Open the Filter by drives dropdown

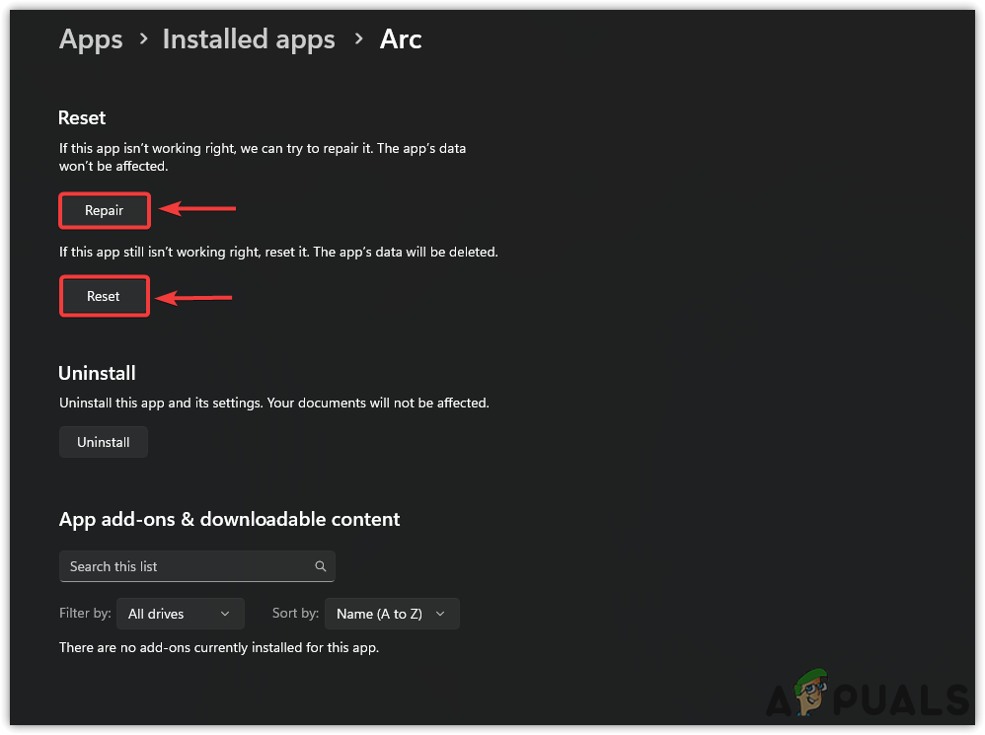click(x=180, y=614)
